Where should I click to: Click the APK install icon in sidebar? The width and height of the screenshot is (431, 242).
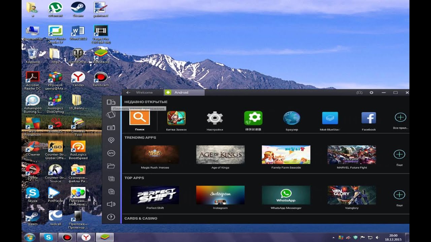pos(111,153)
